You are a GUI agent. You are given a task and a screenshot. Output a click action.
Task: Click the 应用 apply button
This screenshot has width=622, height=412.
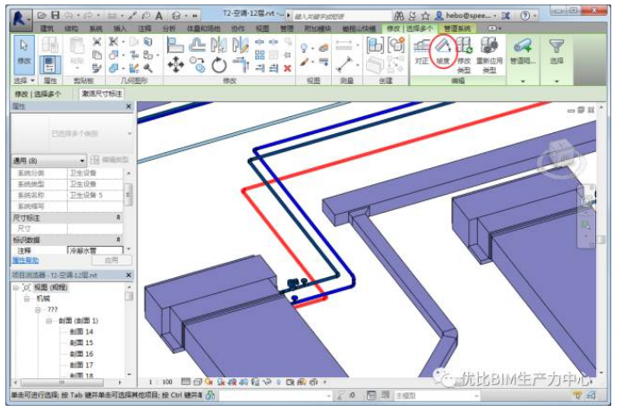coord(112,260)
